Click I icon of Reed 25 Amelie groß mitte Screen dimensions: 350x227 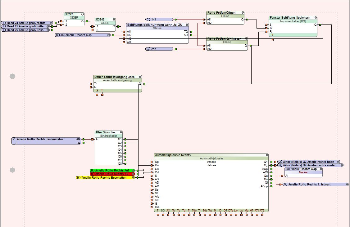point(3,26)
